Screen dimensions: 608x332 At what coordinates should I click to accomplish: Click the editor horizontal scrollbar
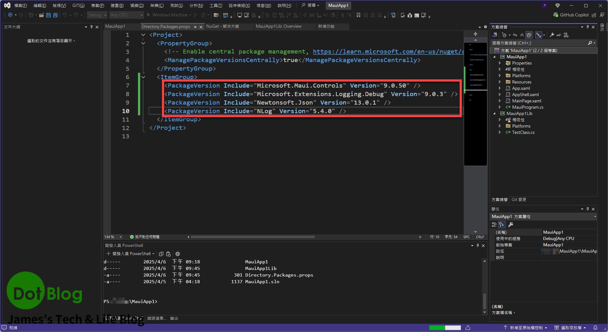tap(252, 237)
